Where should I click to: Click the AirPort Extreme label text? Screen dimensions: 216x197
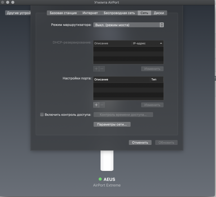pos(107,185)
